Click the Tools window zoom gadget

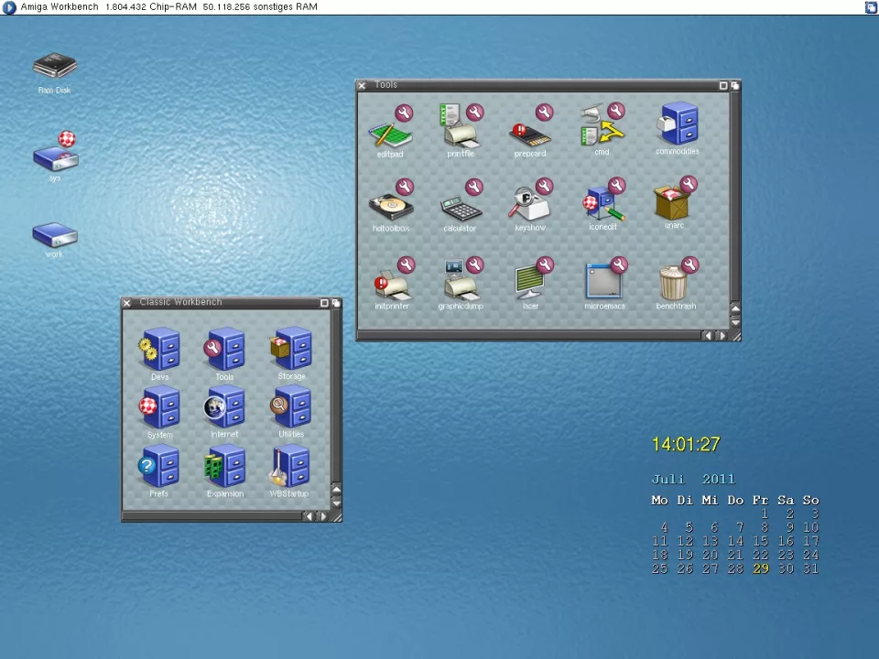click(722, 85)
